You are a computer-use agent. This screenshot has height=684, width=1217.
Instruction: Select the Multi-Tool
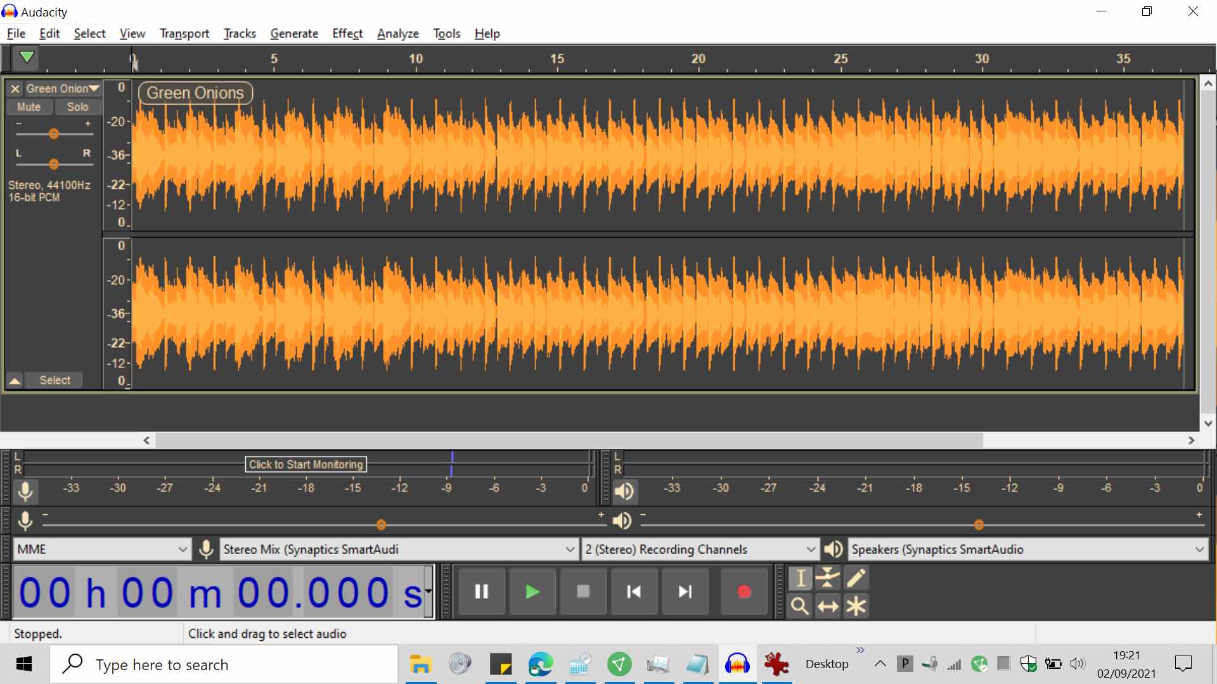point(857,606)
